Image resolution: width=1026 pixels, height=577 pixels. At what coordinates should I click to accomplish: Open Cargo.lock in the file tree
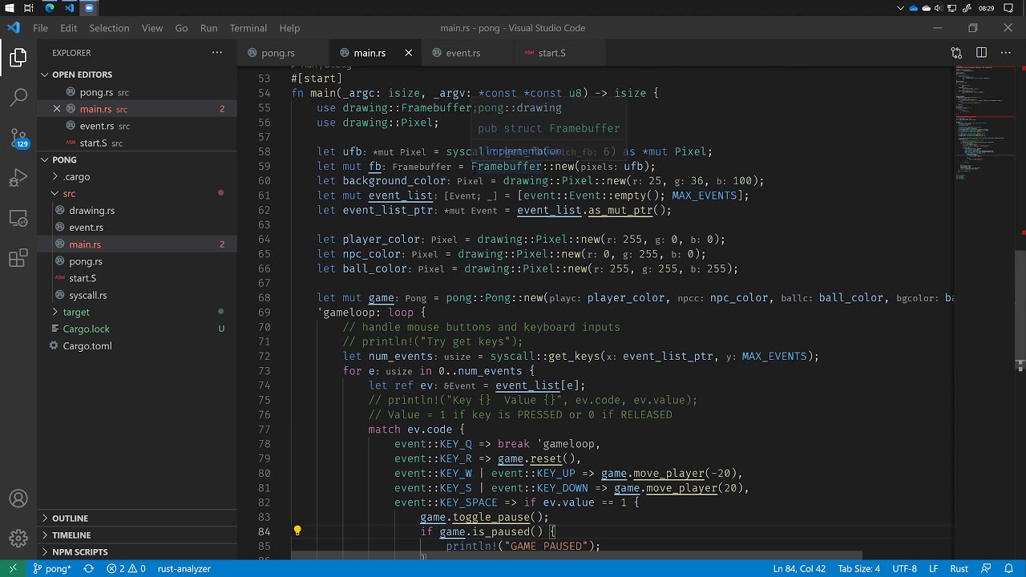tap(137, 329)
